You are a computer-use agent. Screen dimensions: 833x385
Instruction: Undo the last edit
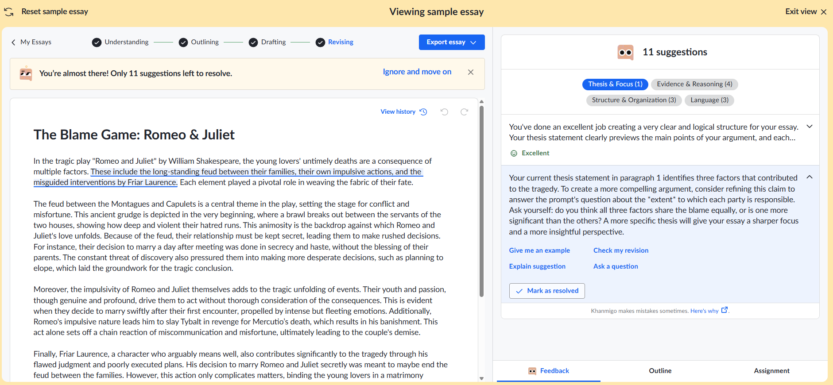(x=445, y=112)
